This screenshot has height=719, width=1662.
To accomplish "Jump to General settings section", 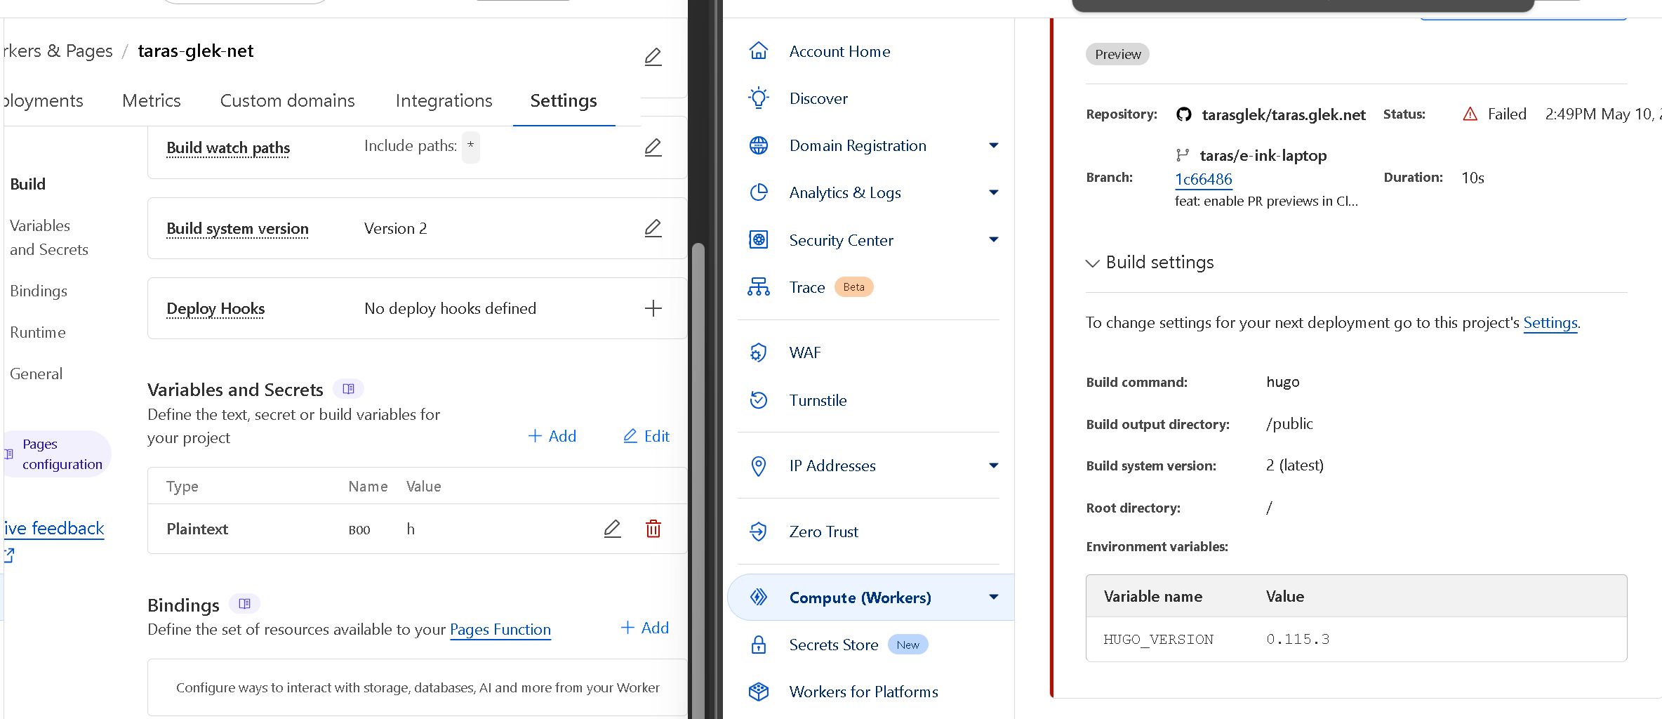I will coord(36,374).
